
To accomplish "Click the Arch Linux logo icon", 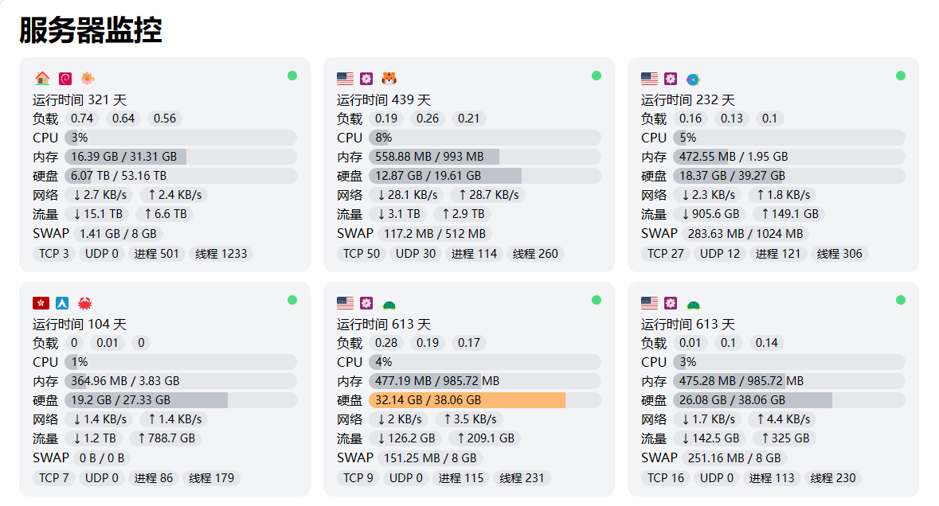I will click(62, 302).
